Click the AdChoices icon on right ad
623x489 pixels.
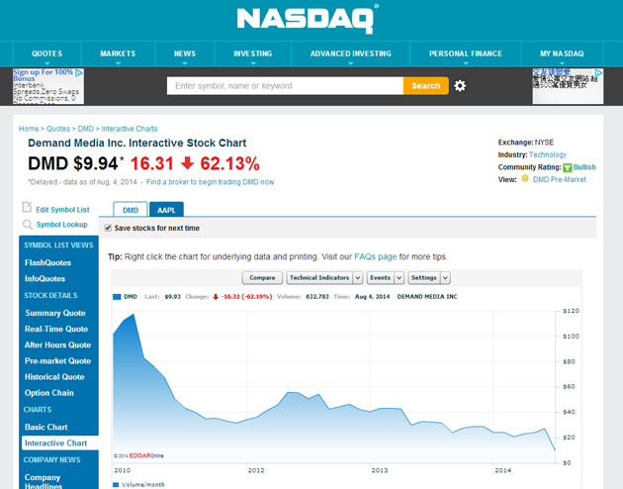pyautogui.click(x=598, y=72)
